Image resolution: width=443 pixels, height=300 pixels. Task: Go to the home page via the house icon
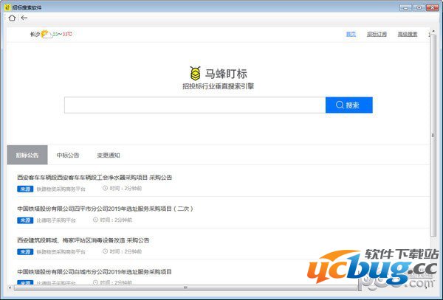[x=12, y=18]
